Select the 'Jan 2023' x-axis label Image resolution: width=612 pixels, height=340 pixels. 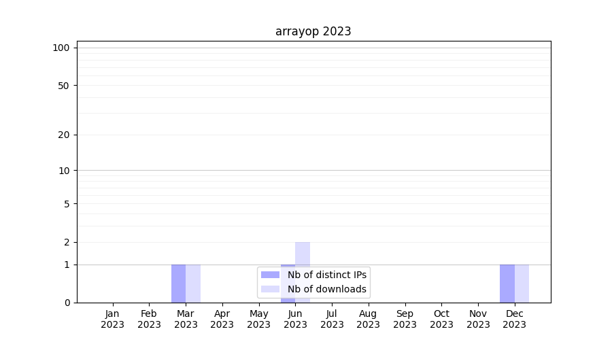(x=113, y=319)
